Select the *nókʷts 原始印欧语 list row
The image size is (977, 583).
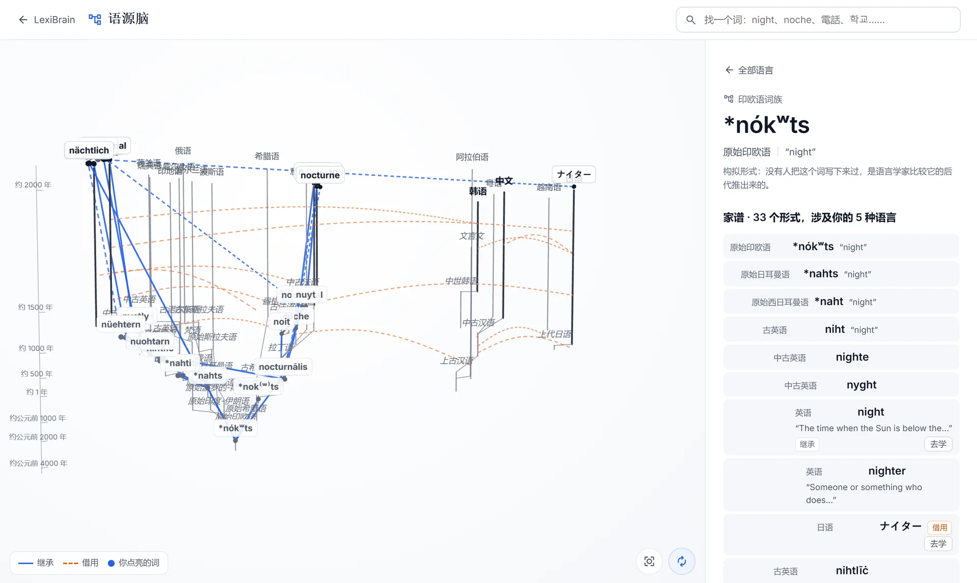(841, 247)
